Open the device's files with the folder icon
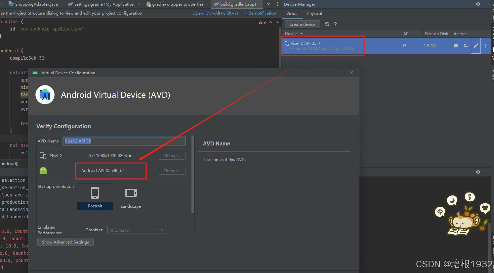The image size is (494, 273). point(466,46)
